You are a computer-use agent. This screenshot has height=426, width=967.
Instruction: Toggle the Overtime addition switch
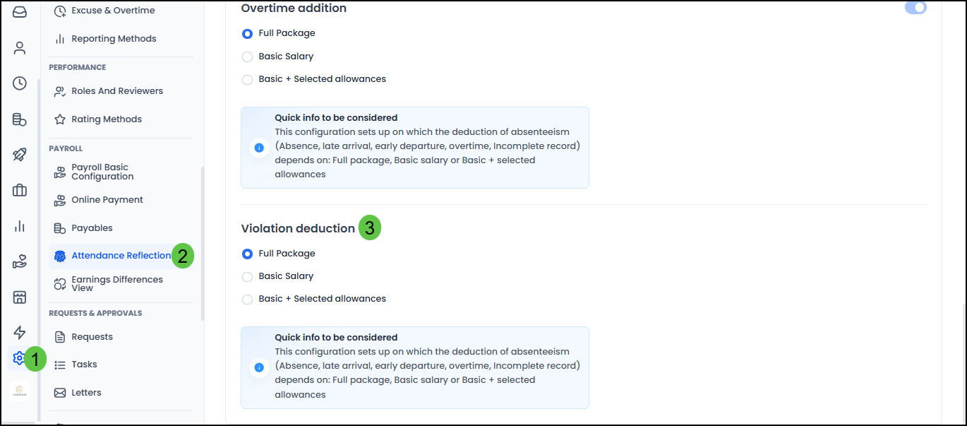(x=915, y=8)
